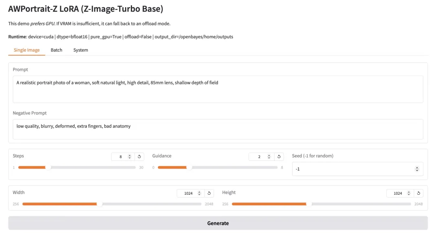The image size is (440, 233).
Task: Click the Height number stepper arrows
Action: pyautogui.click(x=409, y=193)
